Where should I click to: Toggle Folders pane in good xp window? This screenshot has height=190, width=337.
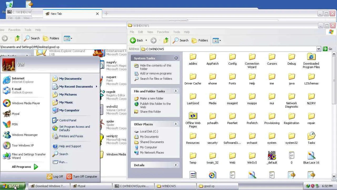(51, 38)
